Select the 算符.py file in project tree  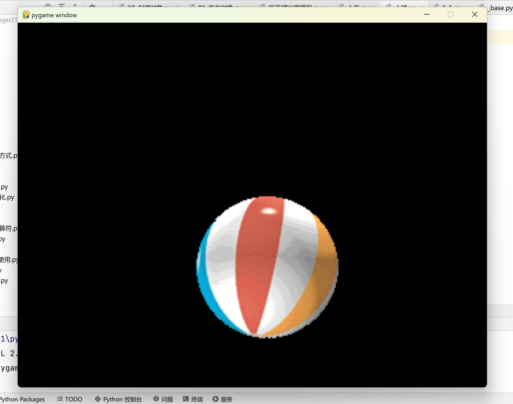click(8, 228)
